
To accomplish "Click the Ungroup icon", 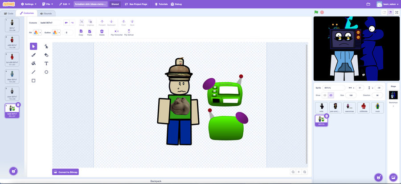I will point(90,23).
